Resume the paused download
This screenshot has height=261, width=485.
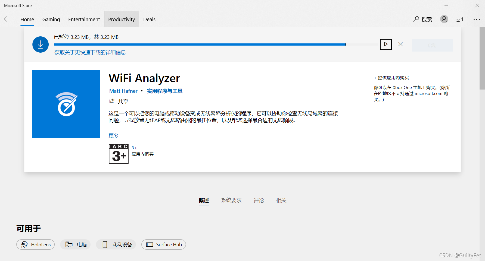click(386, 44)
